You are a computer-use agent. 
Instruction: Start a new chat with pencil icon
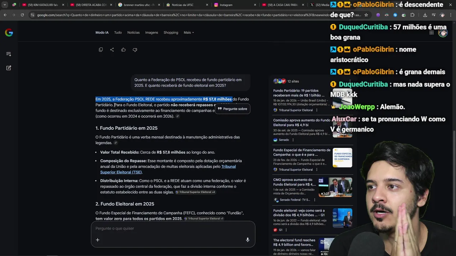coord(9,68)
